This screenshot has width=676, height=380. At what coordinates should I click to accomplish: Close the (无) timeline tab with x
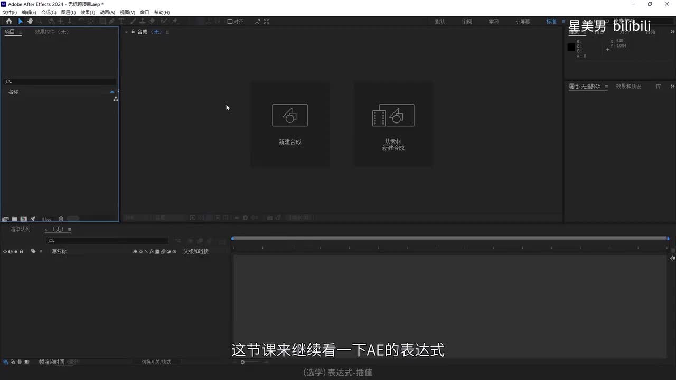(46, 229)
